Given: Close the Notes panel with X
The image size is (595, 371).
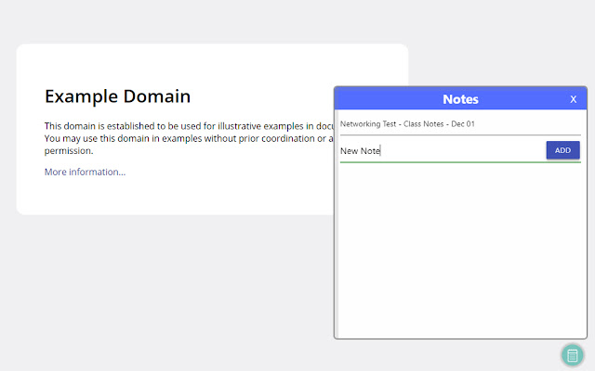Looking at the screenshot, I should [573, 99].
